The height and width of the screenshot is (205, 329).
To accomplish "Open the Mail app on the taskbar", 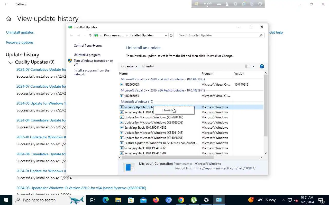I will 143,200.
